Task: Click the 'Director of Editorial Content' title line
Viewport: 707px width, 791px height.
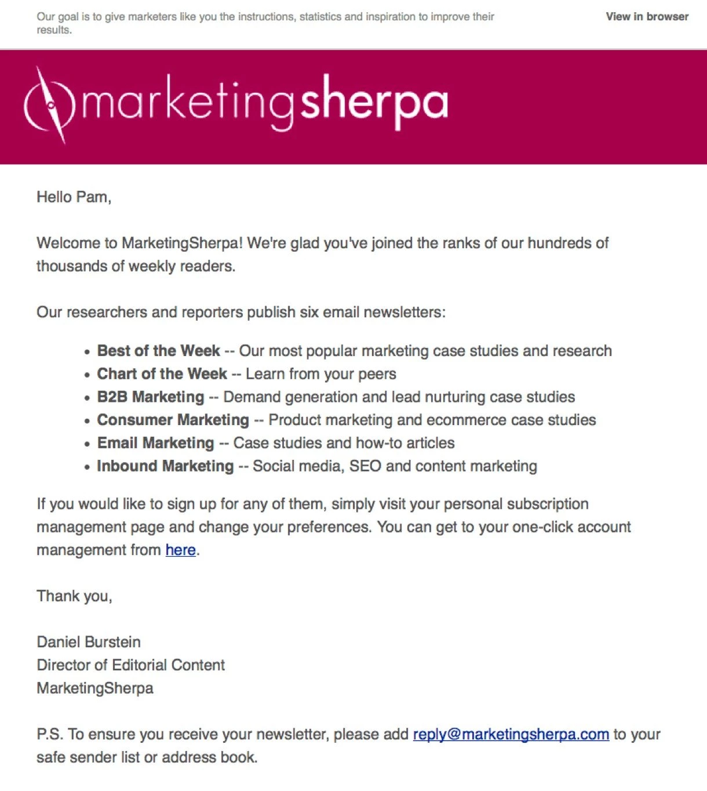Action: 130,665
